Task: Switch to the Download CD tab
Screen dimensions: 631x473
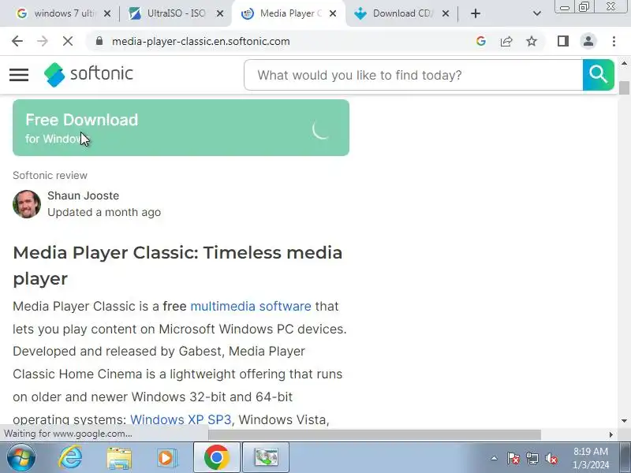Action: pyautogui.click(x=397, y=13)
